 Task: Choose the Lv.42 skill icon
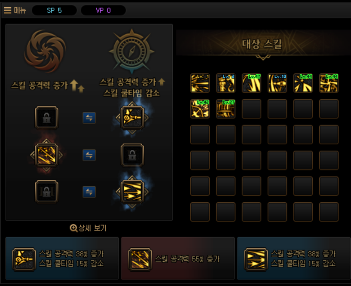pos(200,109)
